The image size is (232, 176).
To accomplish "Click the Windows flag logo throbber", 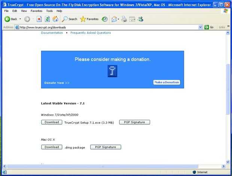I will [225, 11].
